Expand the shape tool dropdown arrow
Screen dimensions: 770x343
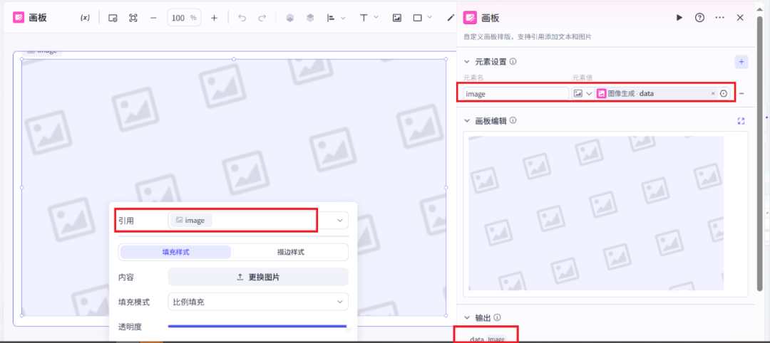[430, 18]
